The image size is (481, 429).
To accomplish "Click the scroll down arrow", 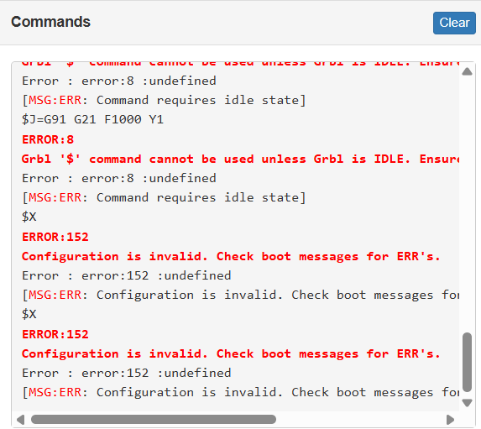I will 467,403.
